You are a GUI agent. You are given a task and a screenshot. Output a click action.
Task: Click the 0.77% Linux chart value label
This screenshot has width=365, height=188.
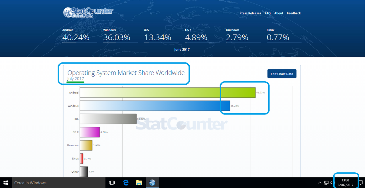pos(88,158)
